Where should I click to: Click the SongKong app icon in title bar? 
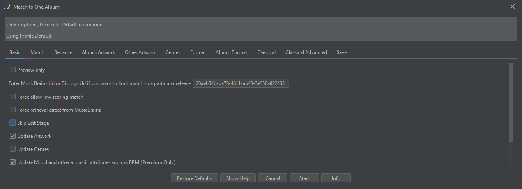(7, 7)
